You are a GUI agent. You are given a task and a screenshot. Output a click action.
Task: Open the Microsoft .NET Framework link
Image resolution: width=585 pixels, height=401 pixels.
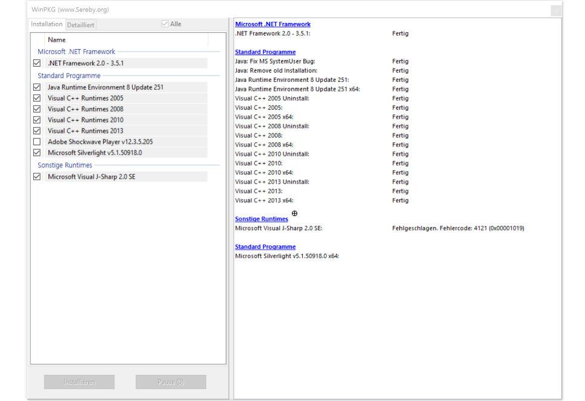coord(273,24)
